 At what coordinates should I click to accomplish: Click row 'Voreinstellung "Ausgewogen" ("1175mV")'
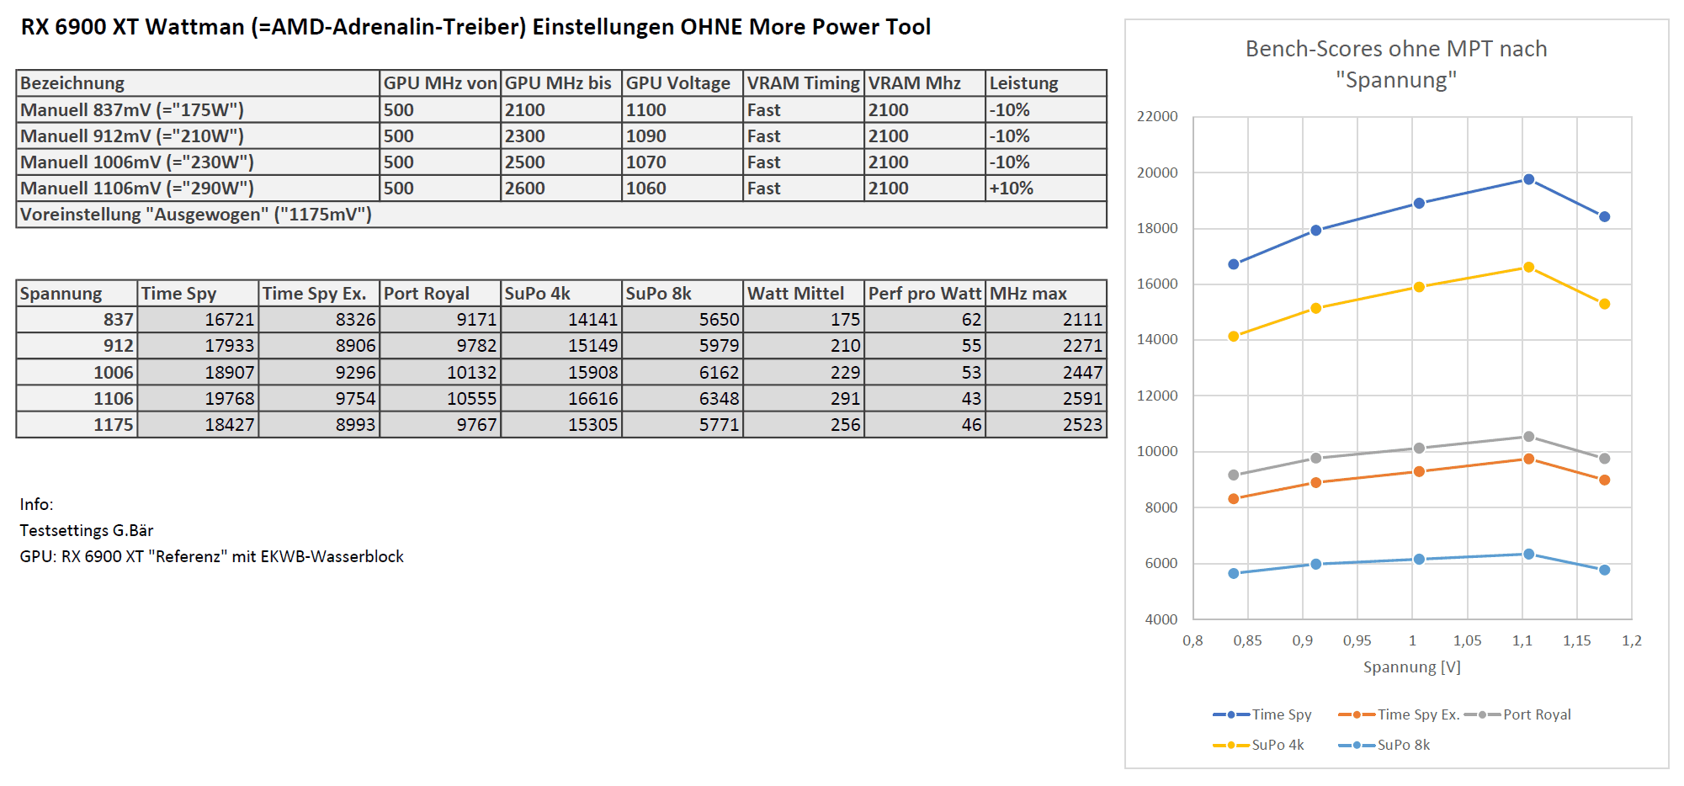(x=561, y=214)
